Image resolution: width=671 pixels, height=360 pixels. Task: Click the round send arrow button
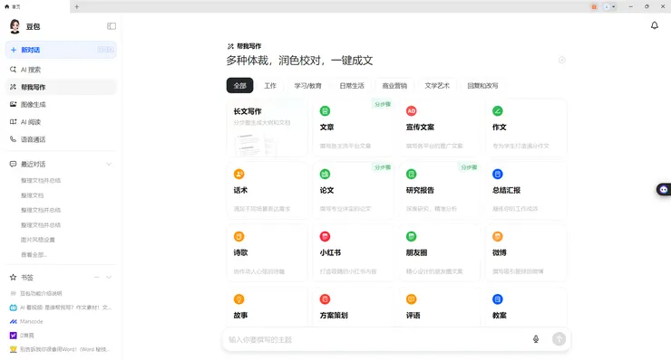pyautogui.click(x=559, y=339)
